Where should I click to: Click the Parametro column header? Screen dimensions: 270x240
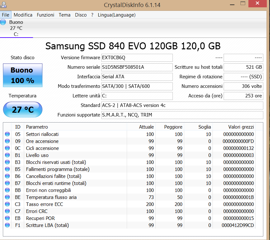tap(75, 127)
